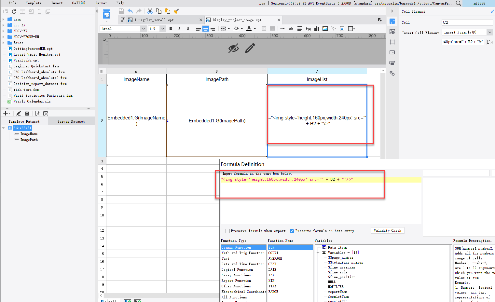This screenshot has width=495, height=302.
Task: Disable Preserve formula in data entry
Action: [x=292, y=231]
